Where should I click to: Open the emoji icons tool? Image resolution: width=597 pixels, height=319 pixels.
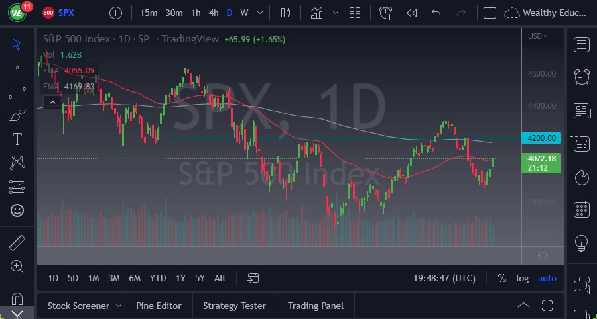pos(17,210)
